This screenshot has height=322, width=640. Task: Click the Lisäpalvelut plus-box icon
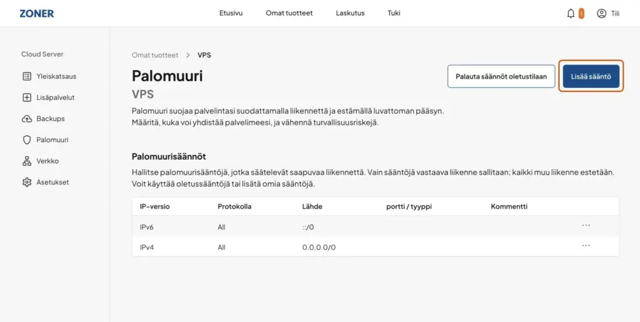pos(27,97)
